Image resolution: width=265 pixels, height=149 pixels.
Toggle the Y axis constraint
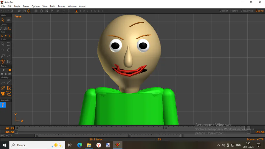(6, 36)
